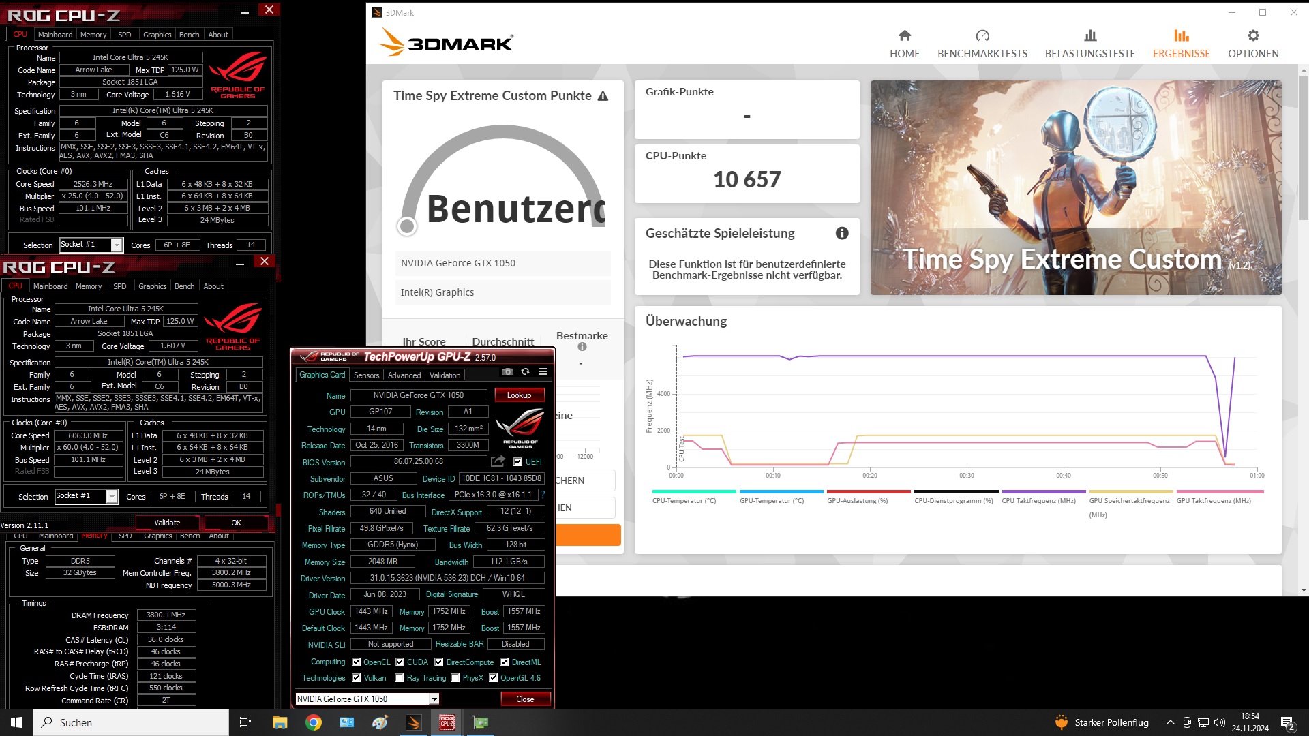Launch Google Chrome from taskbar

(313, 722)
